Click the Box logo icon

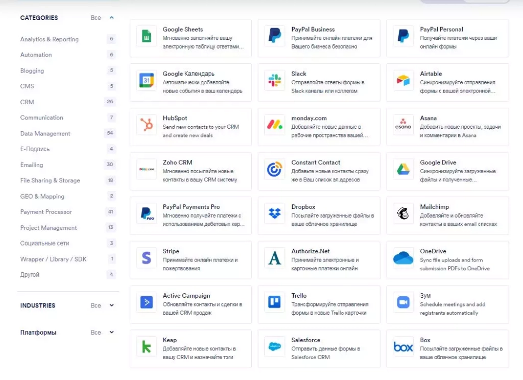[x=403, y=347]
